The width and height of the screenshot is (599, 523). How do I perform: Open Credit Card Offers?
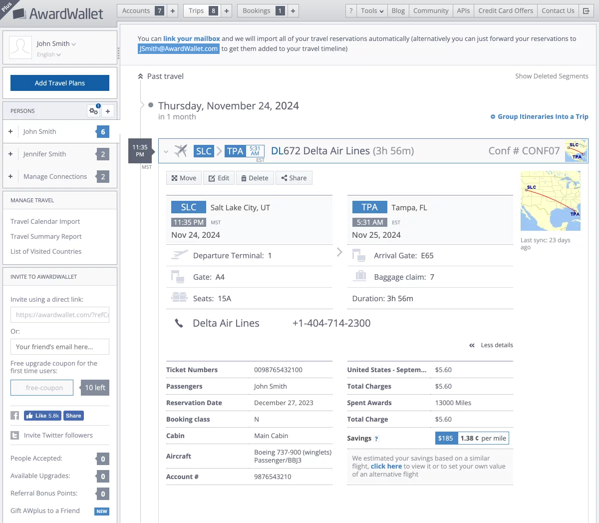(506, 10)
